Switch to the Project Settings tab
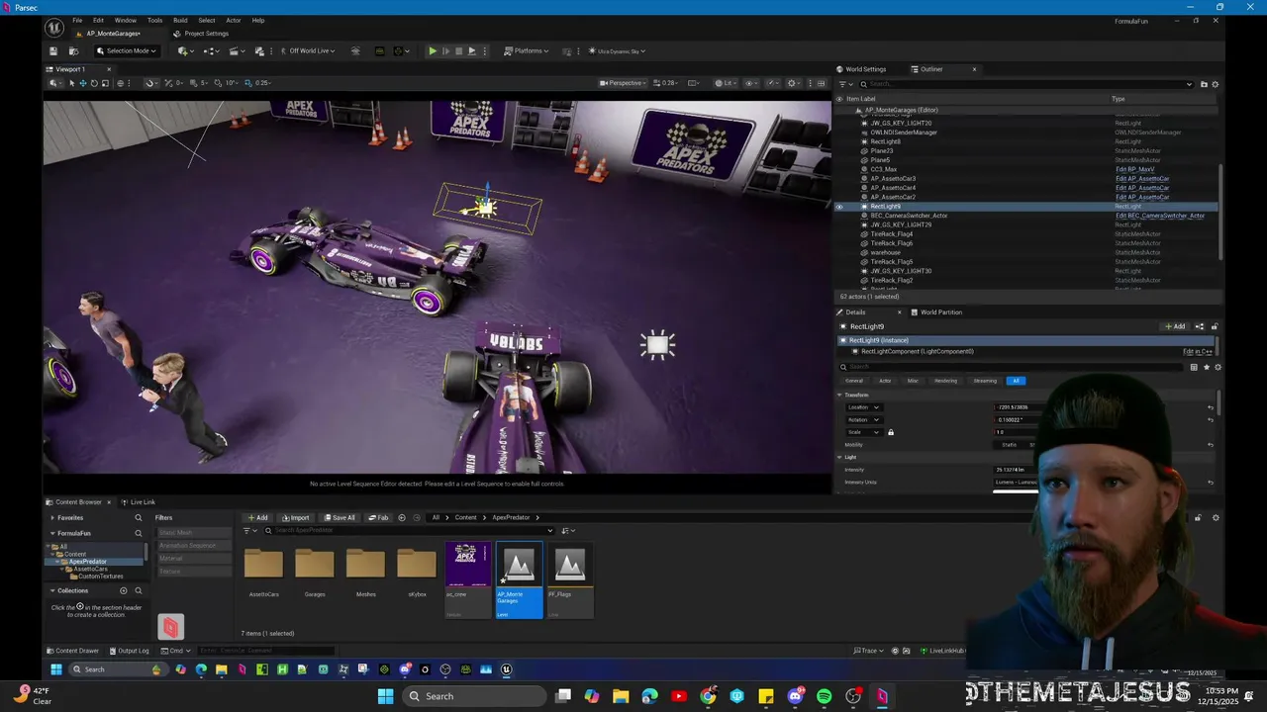 [201, 34]
